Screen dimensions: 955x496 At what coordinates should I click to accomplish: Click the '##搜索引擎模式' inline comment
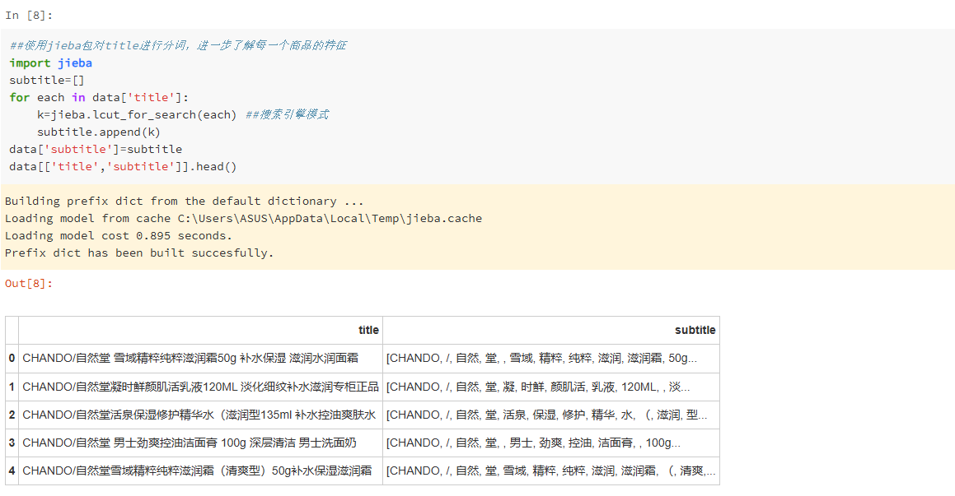pyautogui.click(x=287, y=115)
